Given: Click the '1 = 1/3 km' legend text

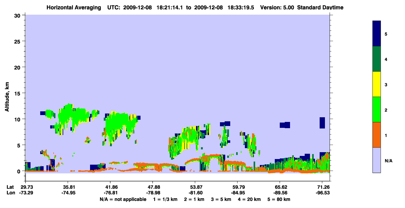Looking at the screenshot, I should point(165,199).
